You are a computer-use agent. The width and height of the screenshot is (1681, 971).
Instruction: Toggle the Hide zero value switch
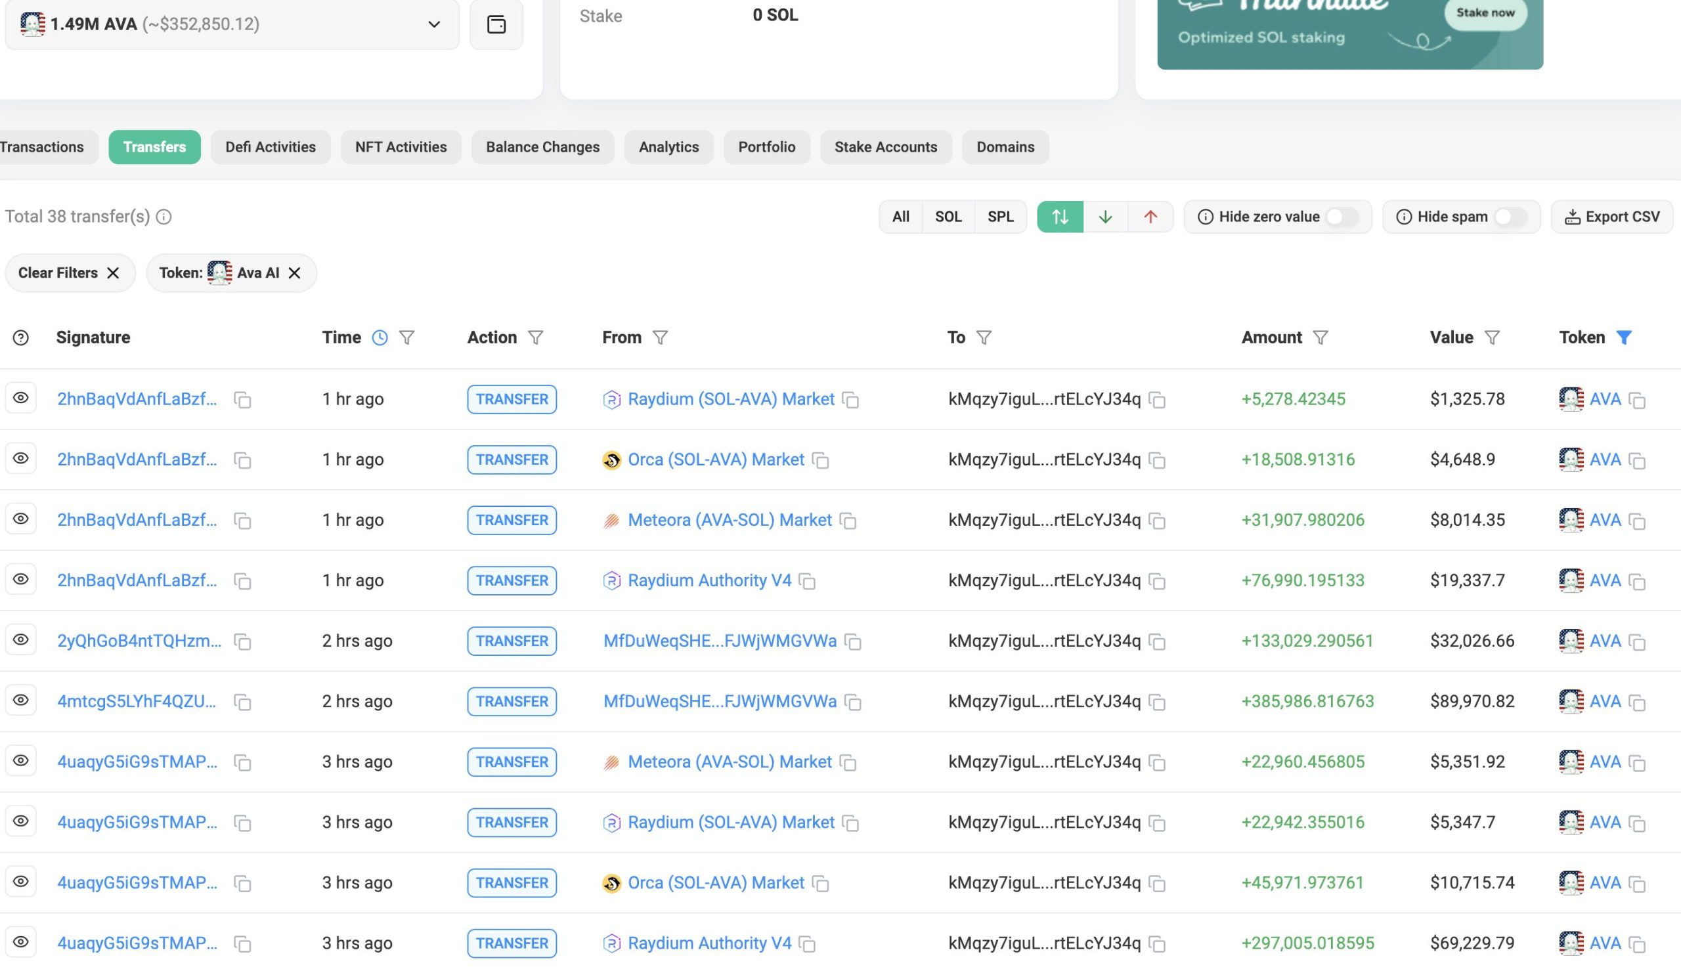(1342, 217)
